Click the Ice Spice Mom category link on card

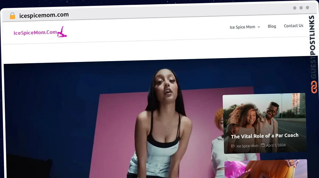pos(247,146)
